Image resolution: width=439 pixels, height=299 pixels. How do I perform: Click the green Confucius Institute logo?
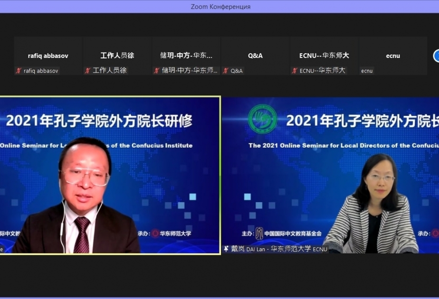click(x=263, y=119)
